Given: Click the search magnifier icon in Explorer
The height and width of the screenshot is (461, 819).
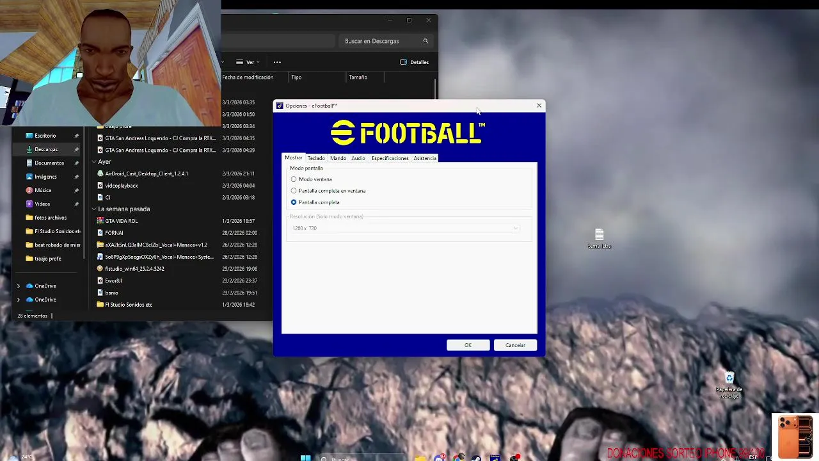Looking at the screenshot, I should point(425,41).
